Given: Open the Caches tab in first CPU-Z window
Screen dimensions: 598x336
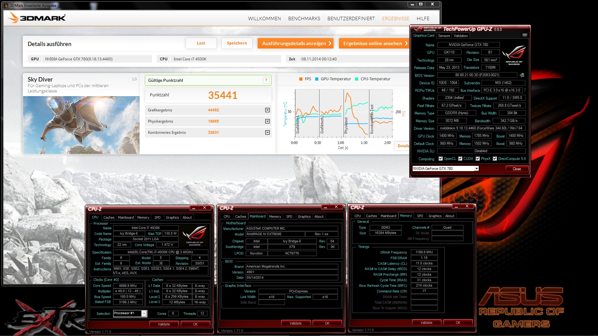Looking at the screenshot, I should pos(109,217).
